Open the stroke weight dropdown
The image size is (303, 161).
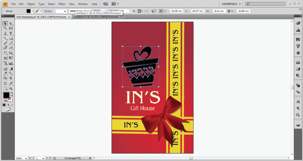(65, 11)
